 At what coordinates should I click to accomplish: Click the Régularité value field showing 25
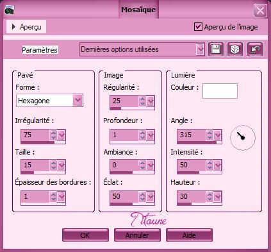pos(124,101)
